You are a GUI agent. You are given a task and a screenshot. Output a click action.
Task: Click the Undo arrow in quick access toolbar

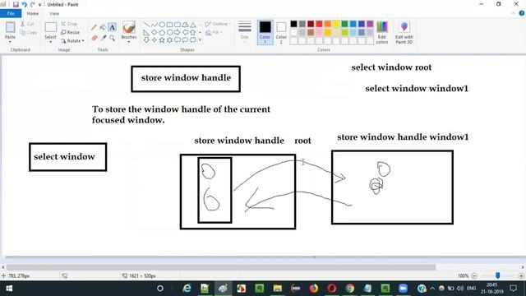[24, 4]
